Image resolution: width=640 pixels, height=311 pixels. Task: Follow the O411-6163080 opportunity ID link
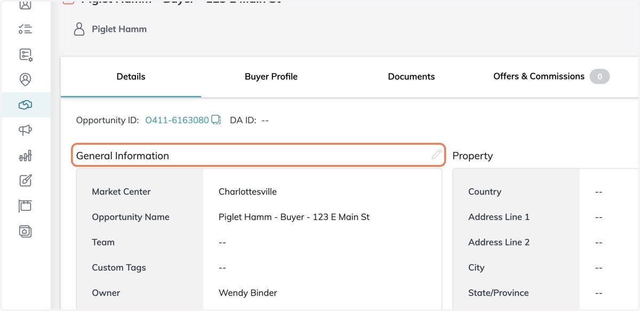177,120
